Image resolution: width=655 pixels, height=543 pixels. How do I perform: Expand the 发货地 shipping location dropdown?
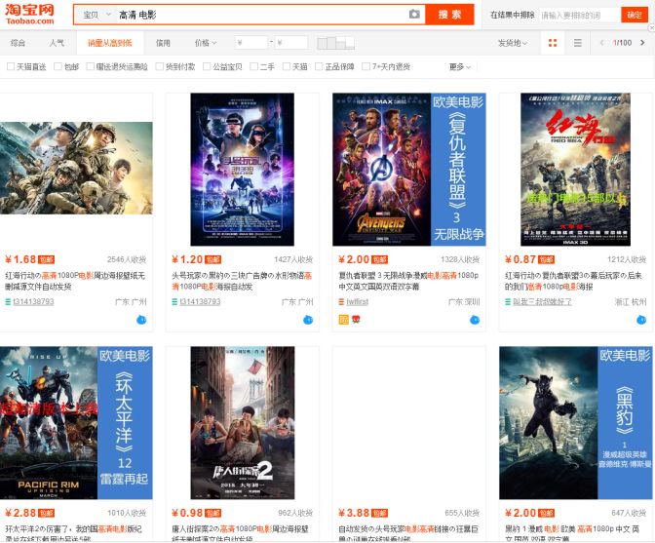512,43
